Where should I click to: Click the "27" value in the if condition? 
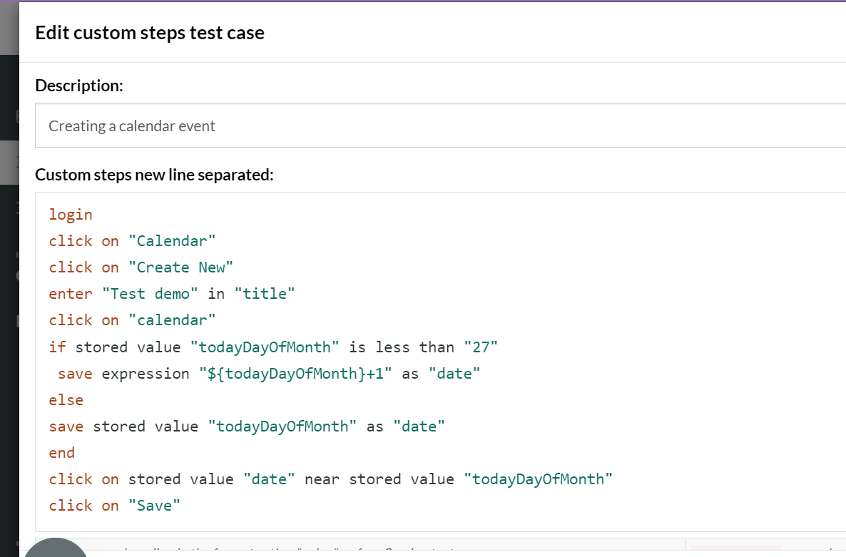tap(480, 347)
